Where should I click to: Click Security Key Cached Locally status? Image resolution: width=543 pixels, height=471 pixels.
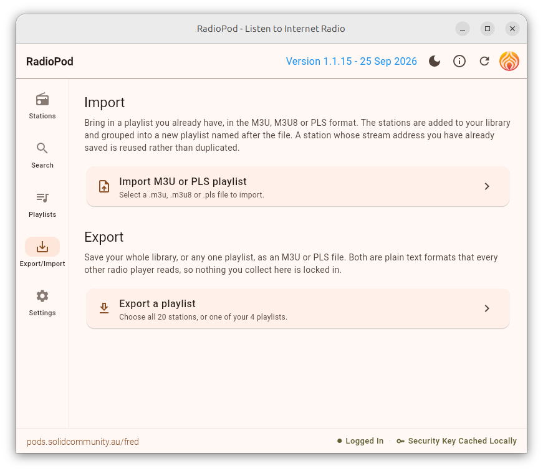(x=463, y=441)
